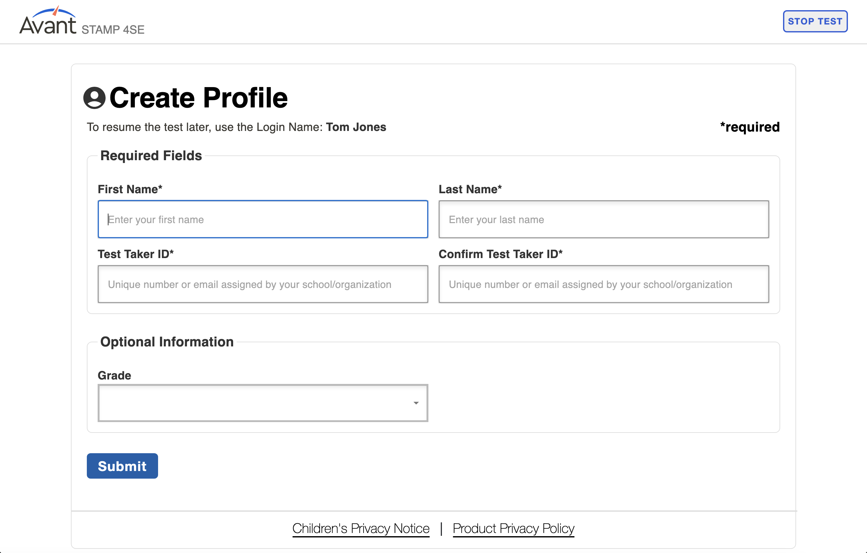Submit the profile form
Image resolution: width=867 pixels, height=553 pixels.
pos(122,466)
